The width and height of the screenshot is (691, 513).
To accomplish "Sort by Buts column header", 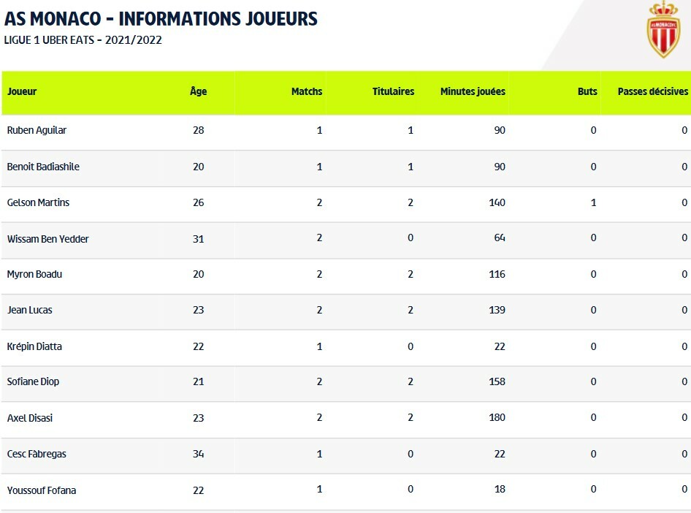I will [587, 92].
